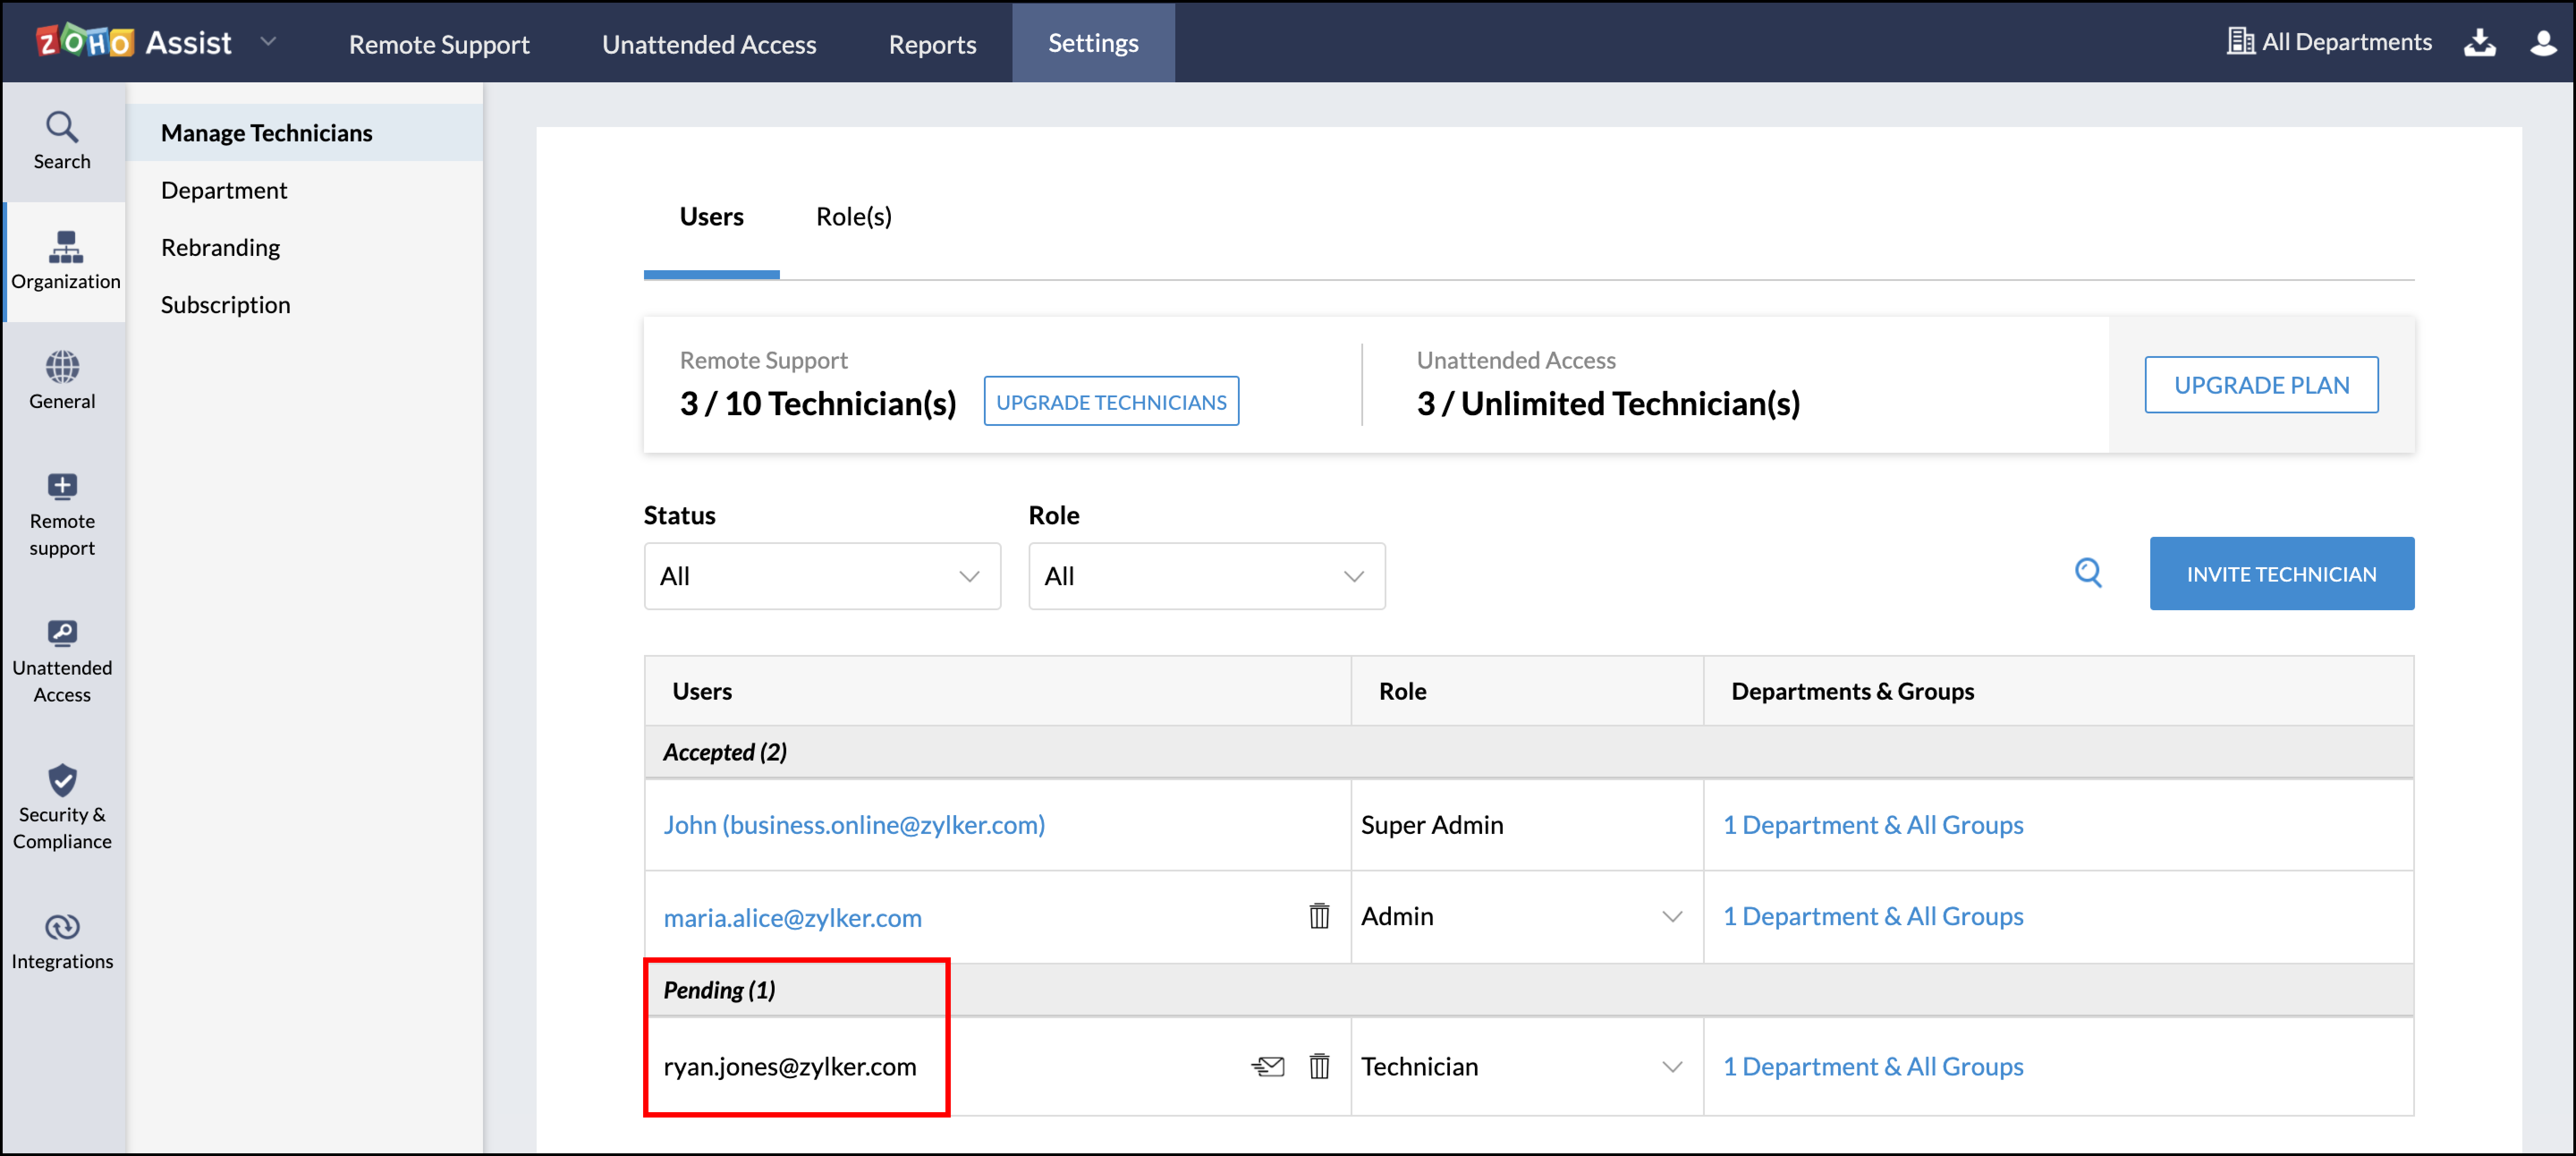Click the Accepted (2) group header
2576x1156 pixels.
coord(725,752)
